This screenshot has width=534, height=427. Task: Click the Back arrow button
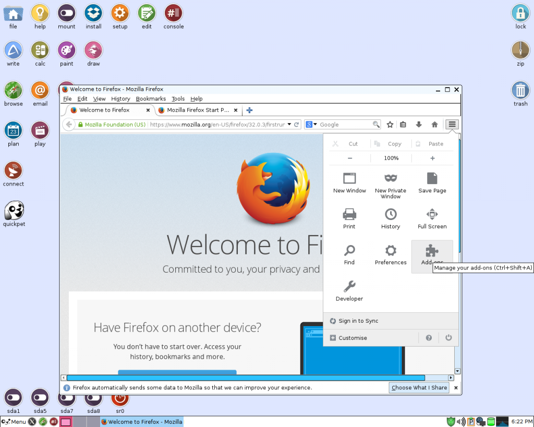click(69, 125)
